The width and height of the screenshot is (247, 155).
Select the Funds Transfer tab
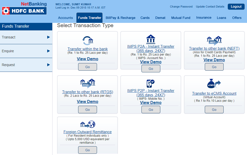89,18
